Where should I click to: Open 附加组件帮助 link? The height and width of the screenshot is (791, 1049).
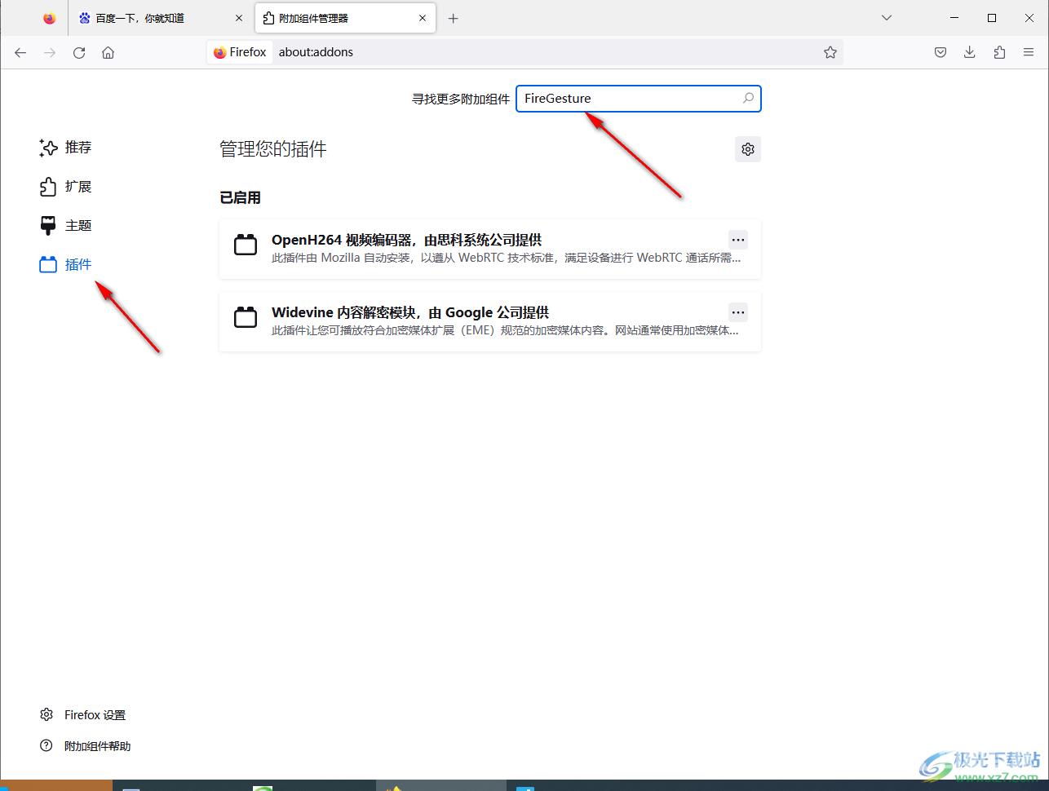click(x=85, y=746)
